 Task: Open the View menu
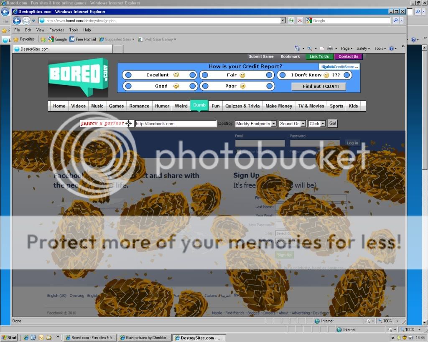coord(40,30)
